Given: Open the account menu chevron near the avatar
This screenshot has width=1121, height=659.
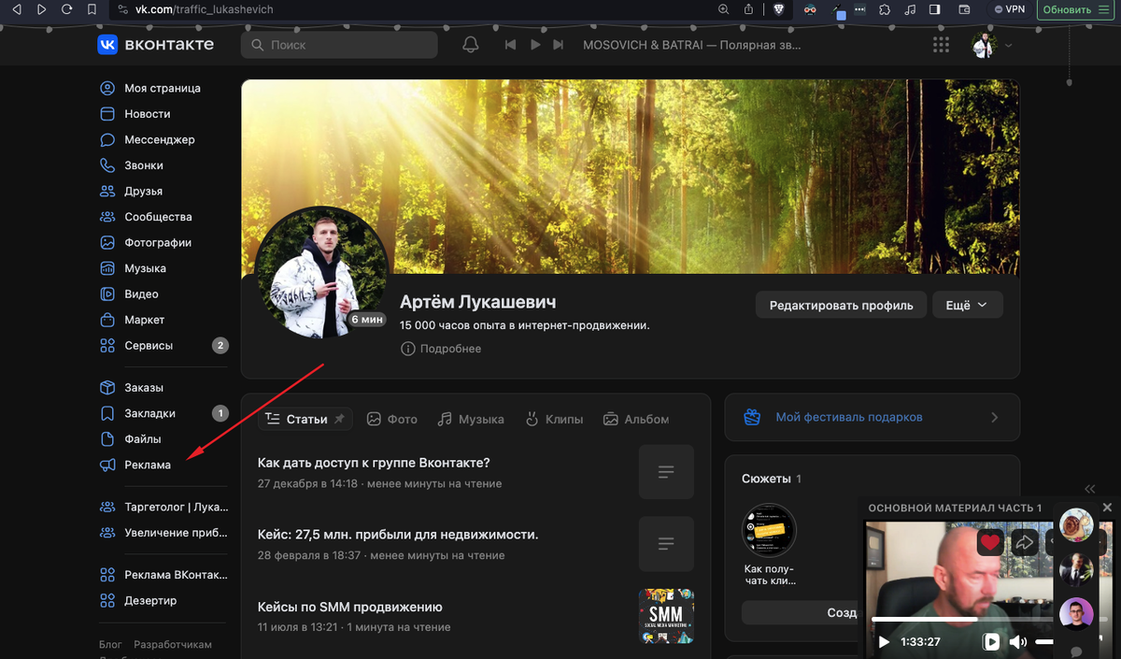Looking at the screenshot, I should click(x=1008, y=45).
